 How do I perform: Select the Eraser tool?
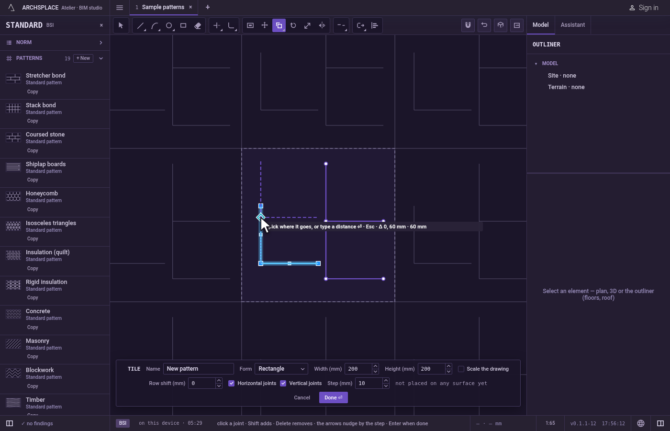tap(198, 25)
